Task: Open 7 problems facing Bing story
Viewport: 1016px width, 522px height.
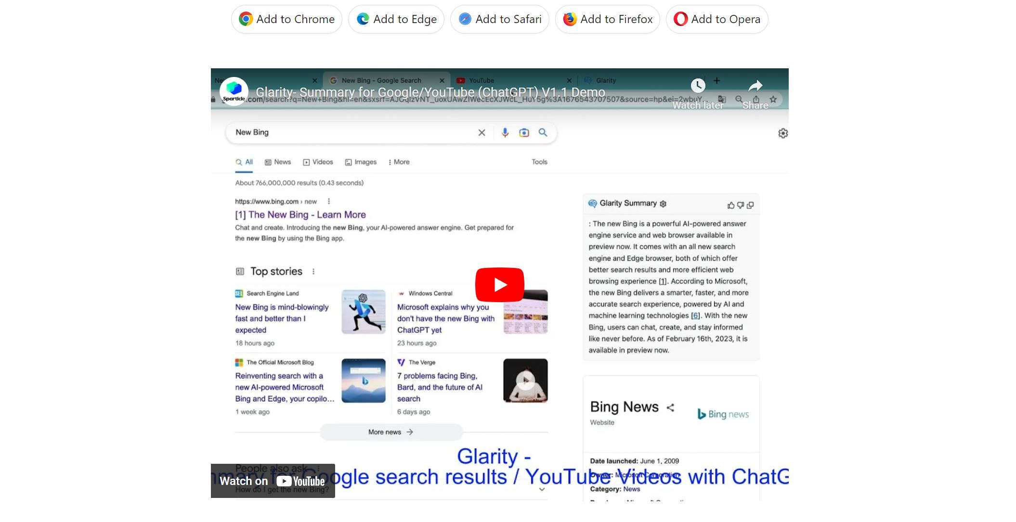Action: pos(440,387)
